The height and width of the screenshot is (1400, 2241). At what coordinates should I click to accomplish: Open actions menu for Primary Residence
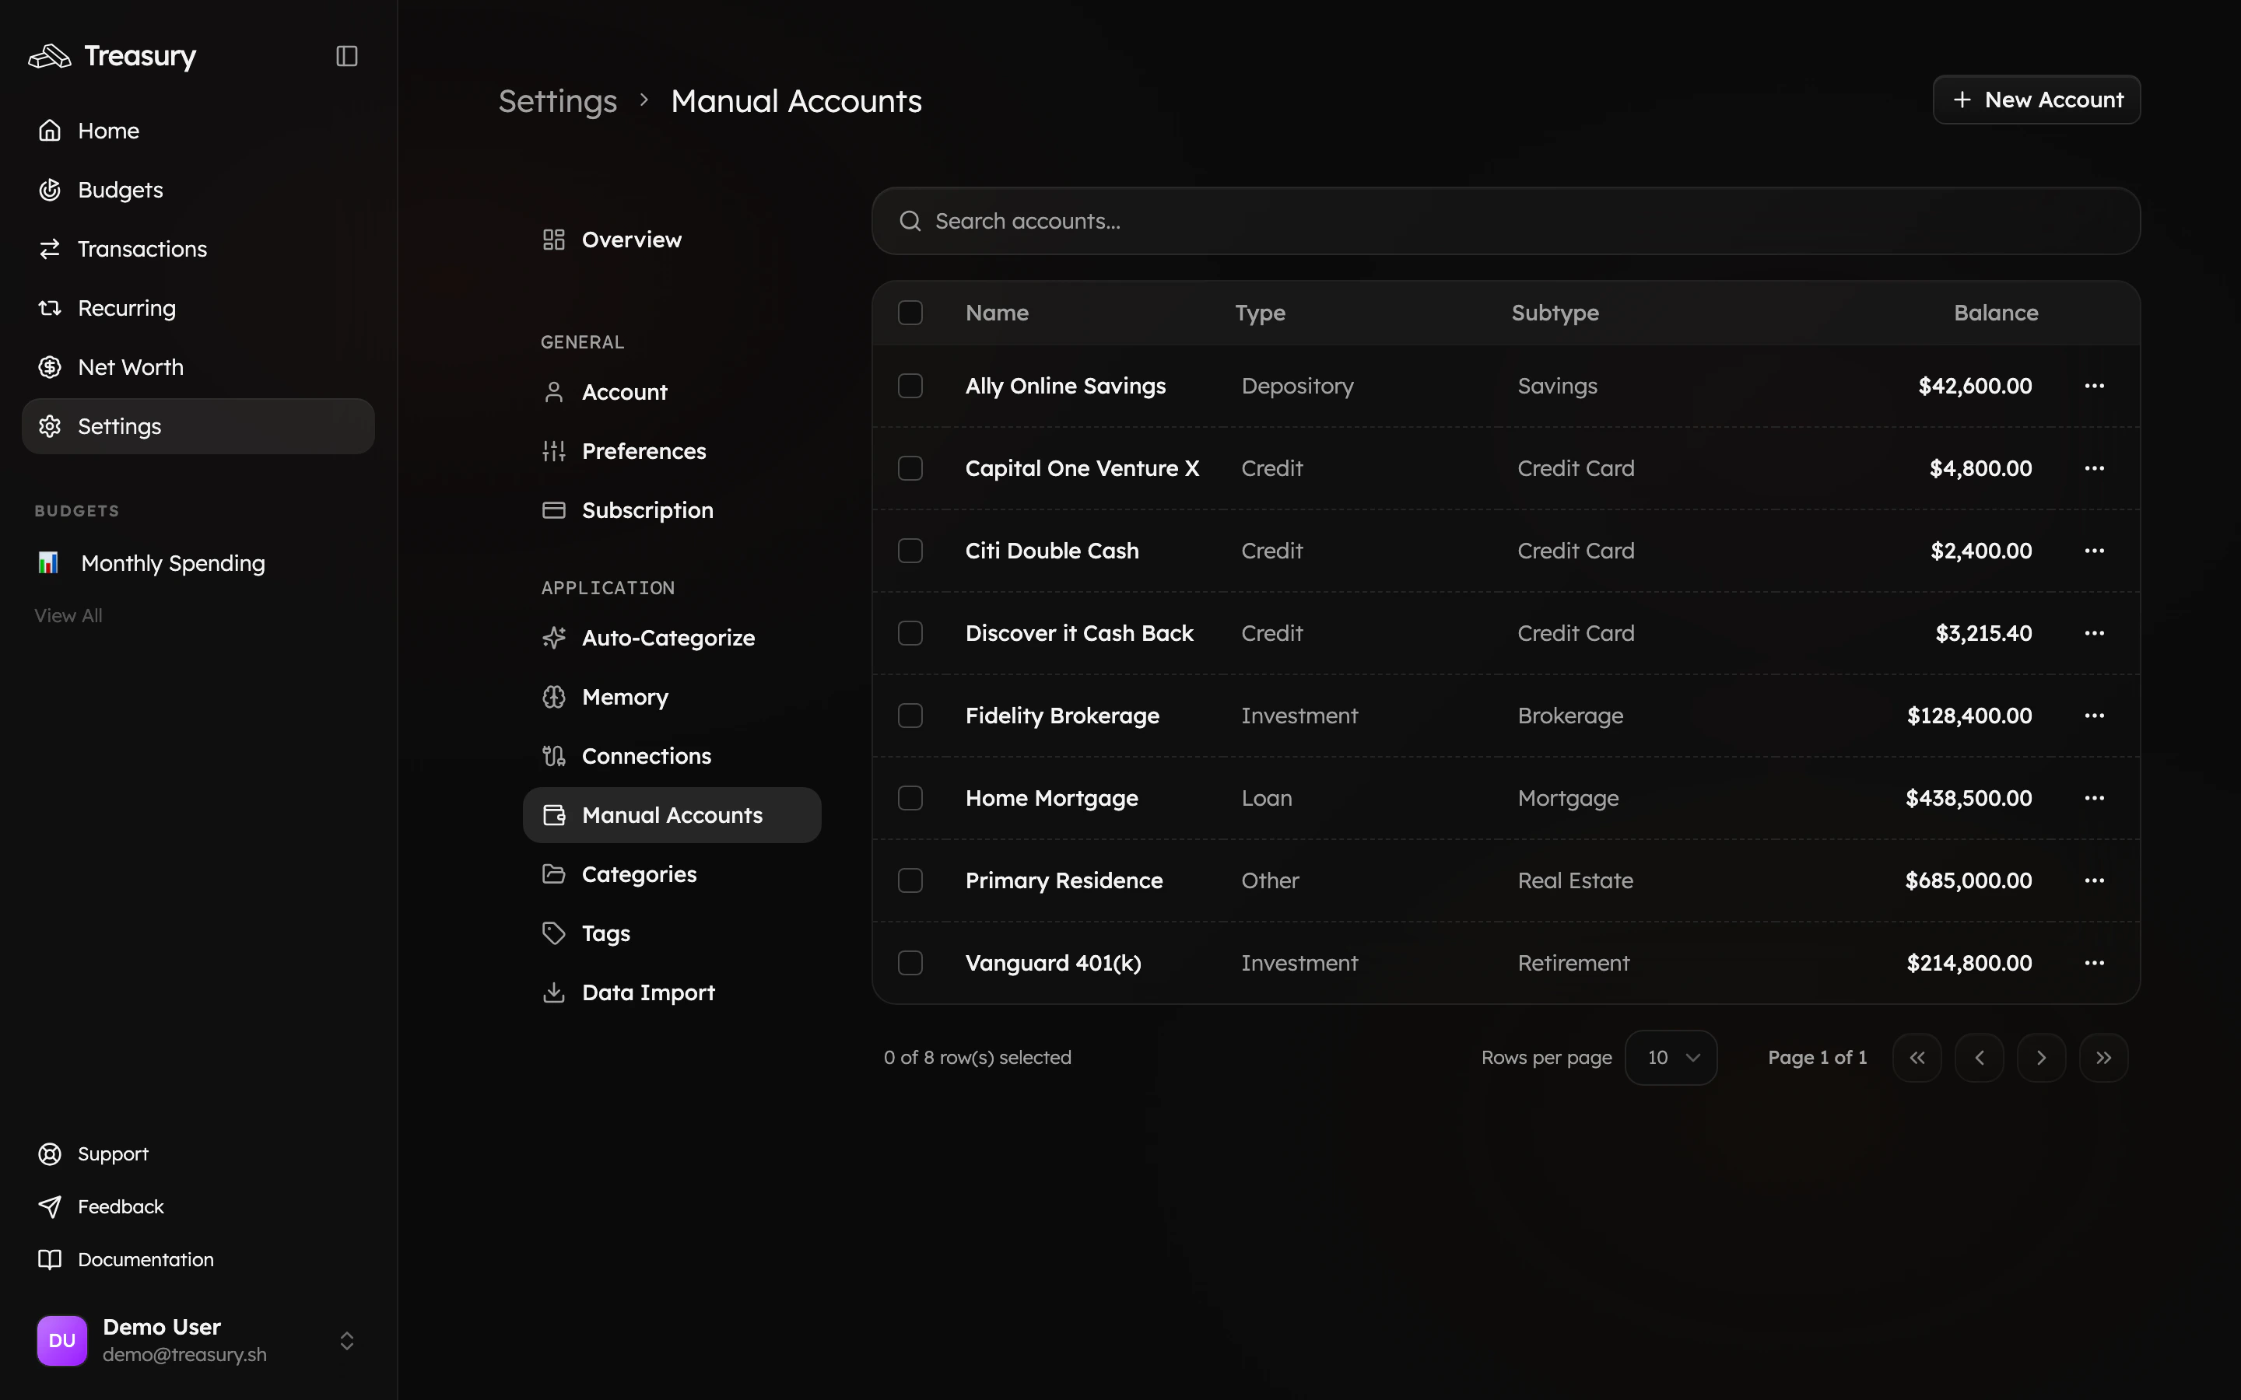(2095, 880)
